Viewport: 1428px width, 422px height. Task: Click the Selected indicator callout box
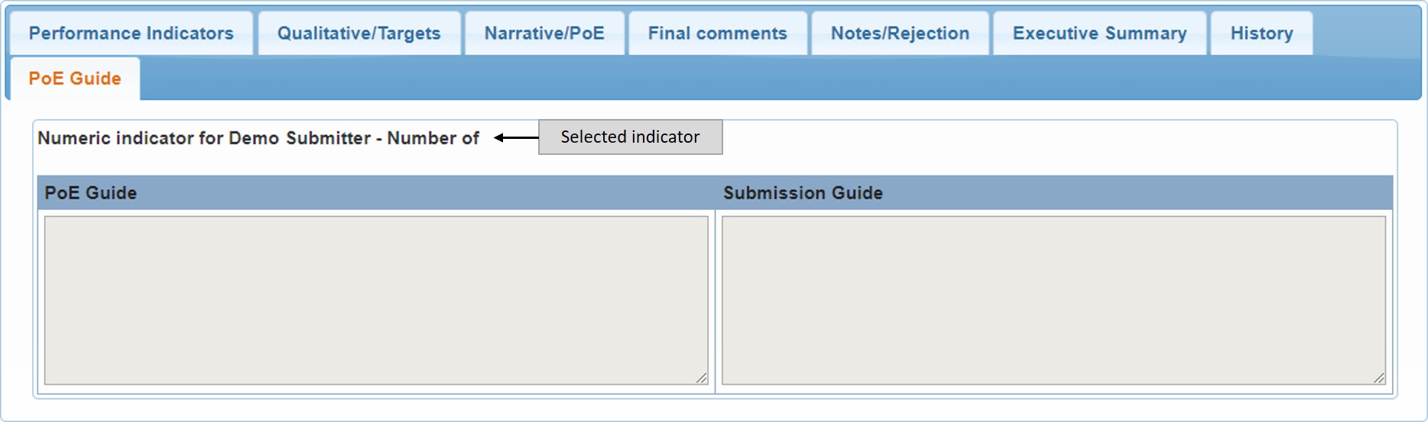click(630, 137)
